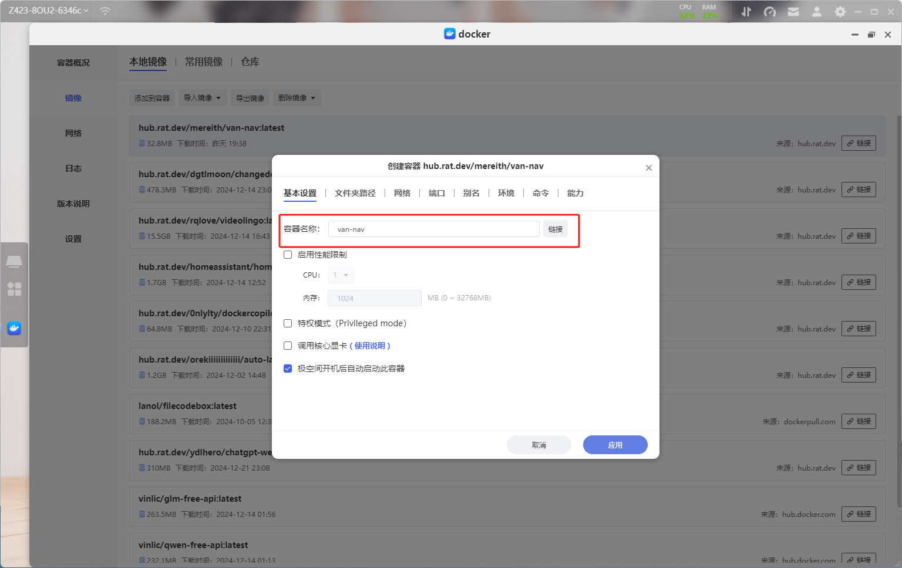Open the CPU count dropdown

[x=341, y=275]
